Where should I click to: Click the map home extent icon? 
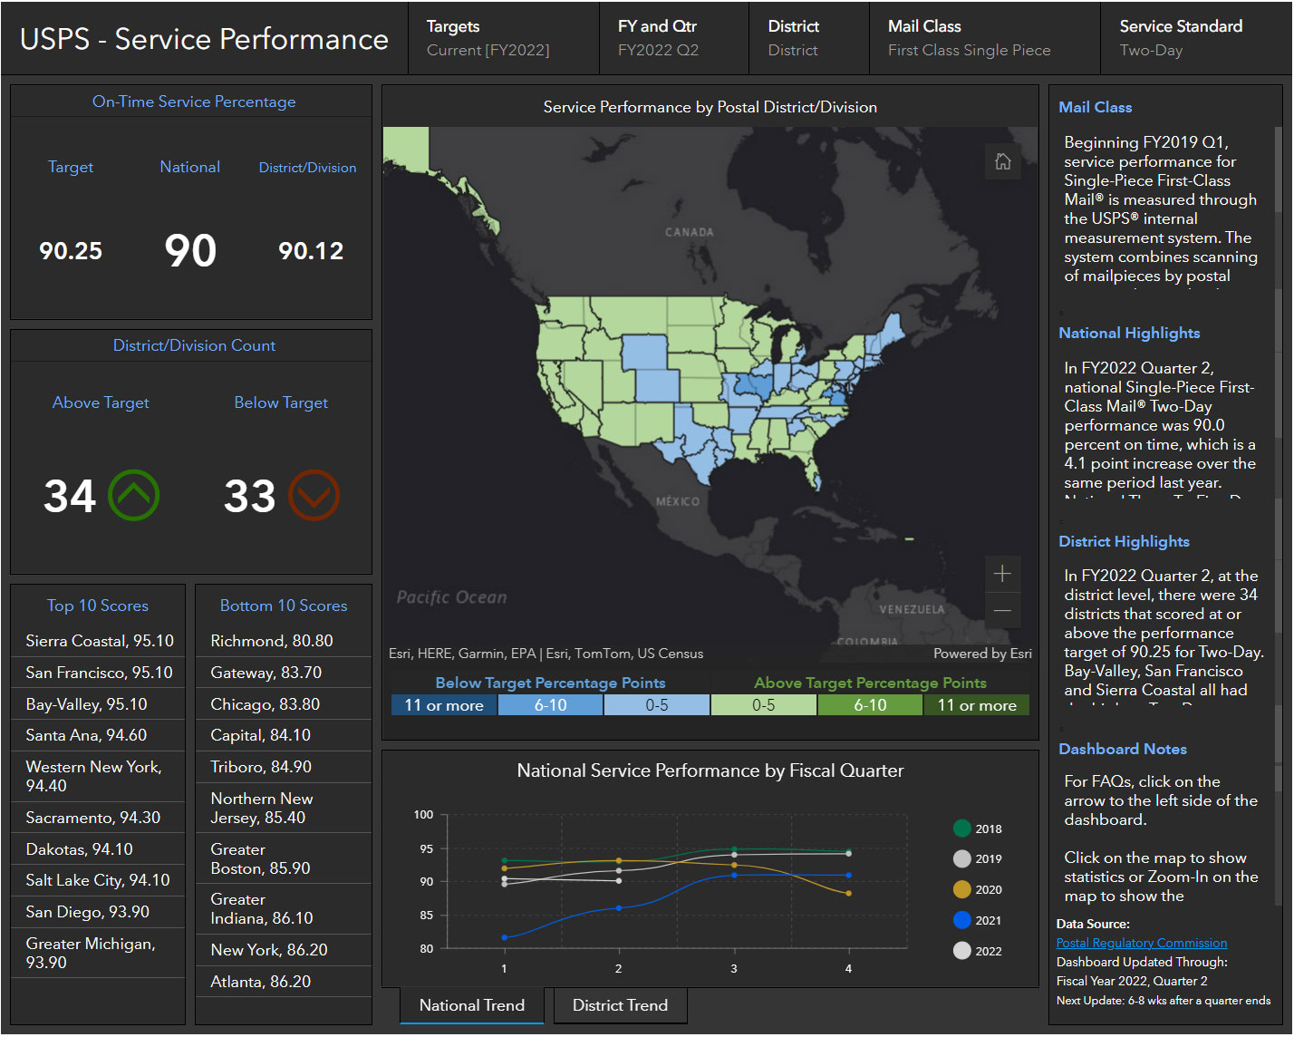1002,161
